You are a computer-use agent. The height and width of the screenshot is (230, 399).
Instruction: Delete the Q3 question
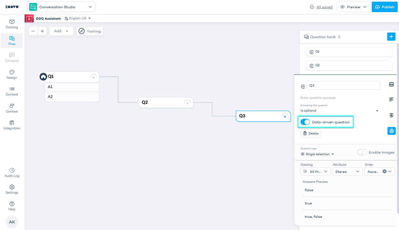tap(310, 134)
